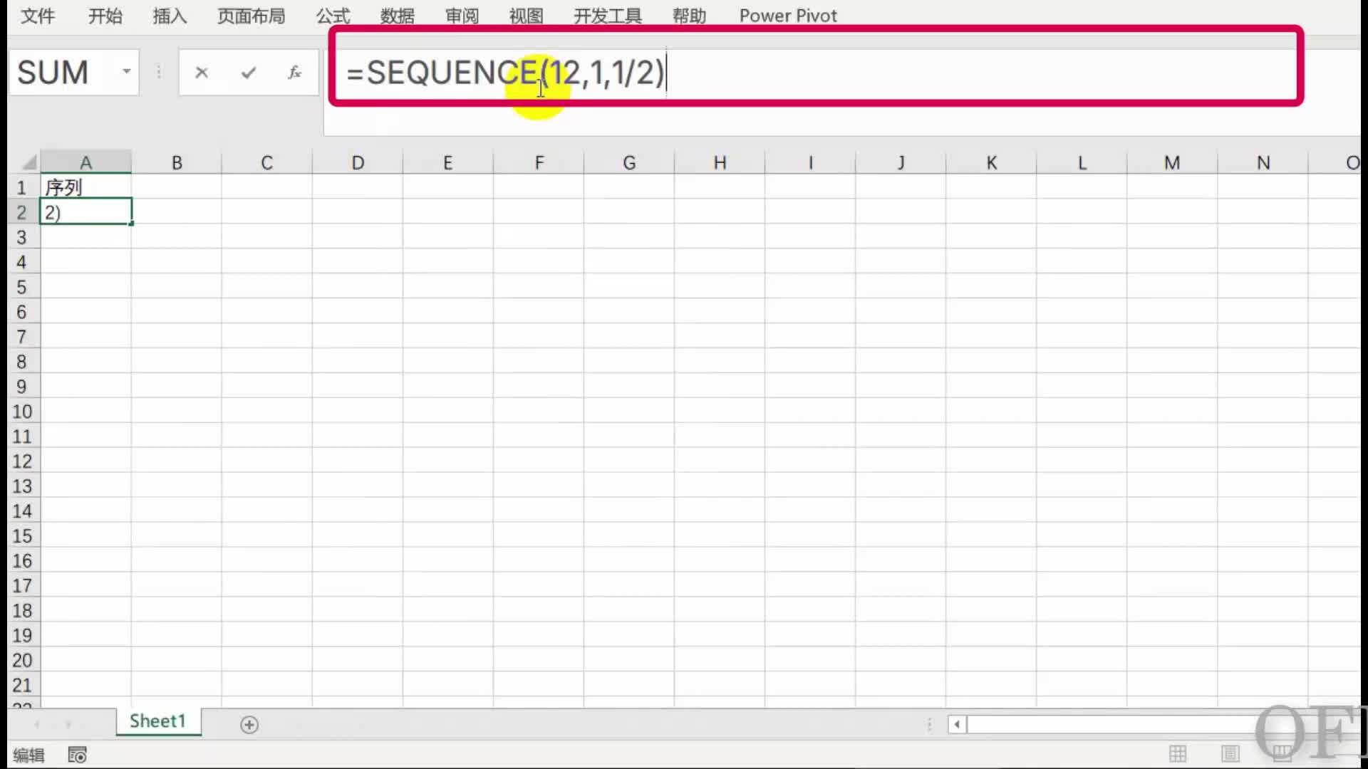Select the Sheet1 tab

click(x=157, y=721)
